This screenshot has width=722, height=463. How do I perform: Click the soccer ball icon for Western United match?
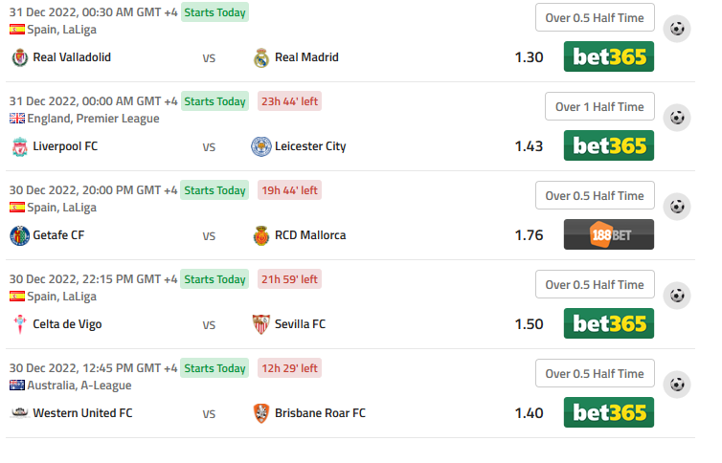(677, 385)
